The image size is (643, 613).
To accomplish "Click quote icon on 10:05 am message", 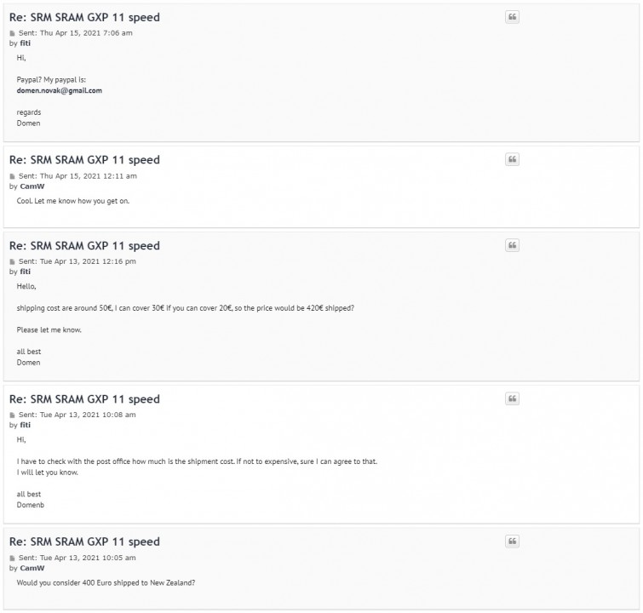I will click(x=512, y=541).
